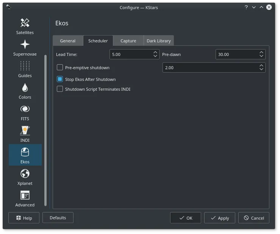Decrease the pre-emptive shutdown hours value
Viewport: 280px width, 234px height.
pos(261,69)
